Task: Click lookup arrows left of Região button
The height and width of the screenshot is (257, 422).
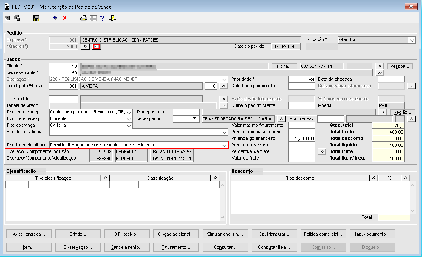Action: 382,112
